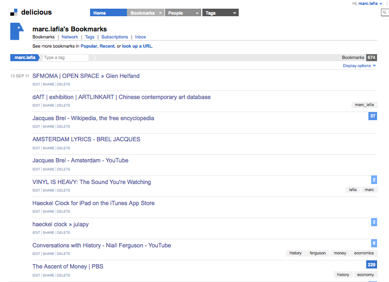
Task: Delete the Jacques Brel Wikipedia bookmark
Action: pos(63,126)
